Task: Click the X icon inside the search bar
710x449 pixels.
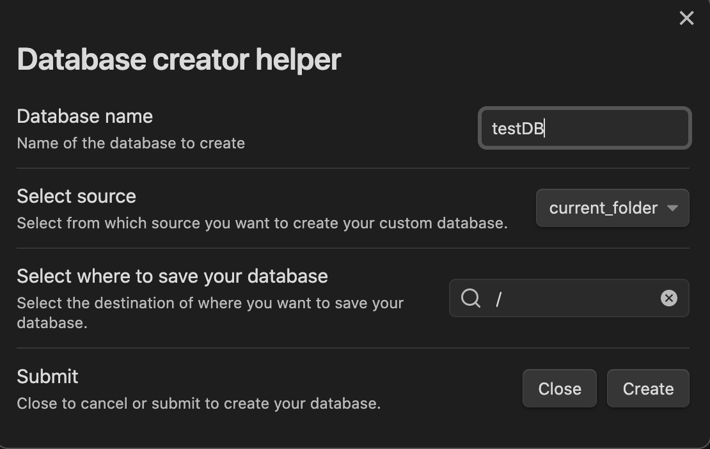Action: (669, 298)
